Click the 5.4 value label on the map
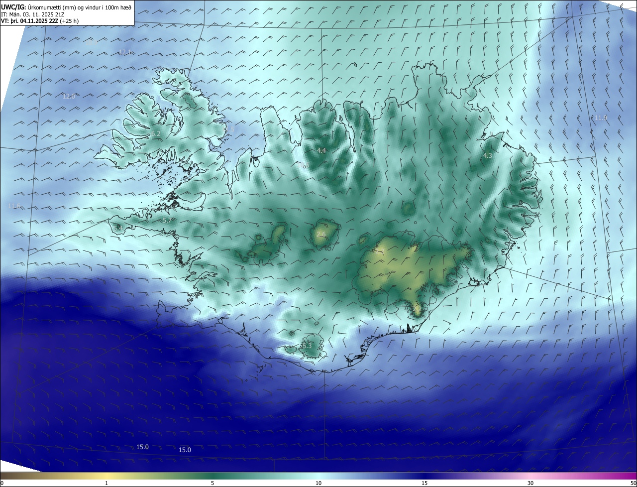Screen dimensions: 637x487 pyautogui.click(x=118, y=228)
